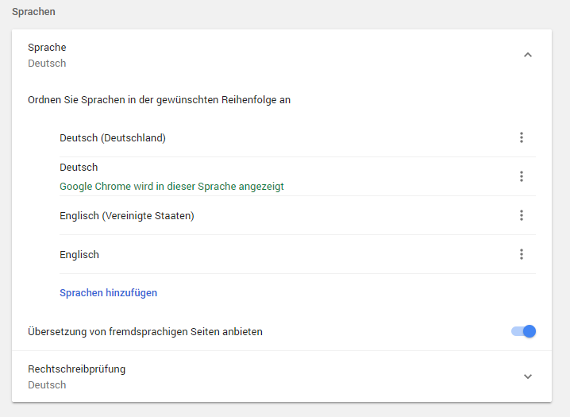Click the Sprachen hinzufügen link
The image size is (570, 417).
(x=108, y=292)
